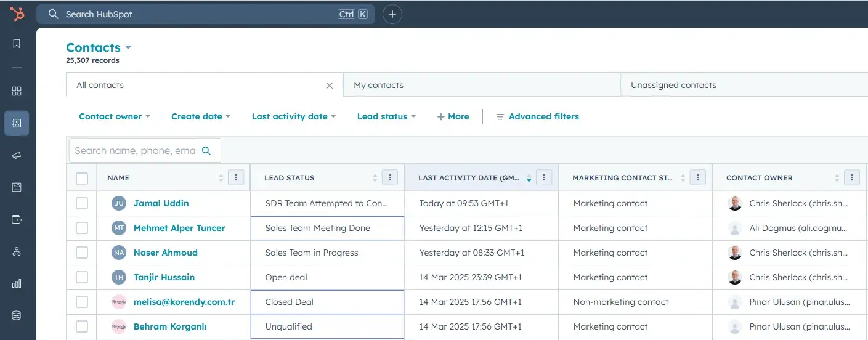Switch to the Unassigned contacts tab
The image size is (868, 340).
point(673,85)
